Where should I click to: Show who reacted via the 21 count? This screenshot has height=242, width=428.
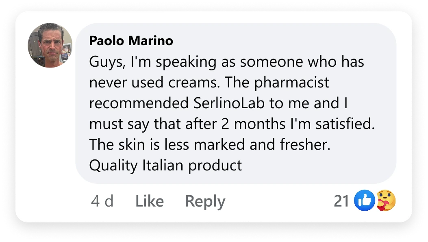[x=341, y=201]
